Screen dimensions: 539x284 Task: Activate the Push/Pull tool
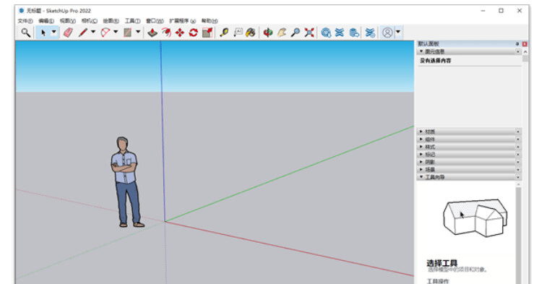[x=152, y=33]
